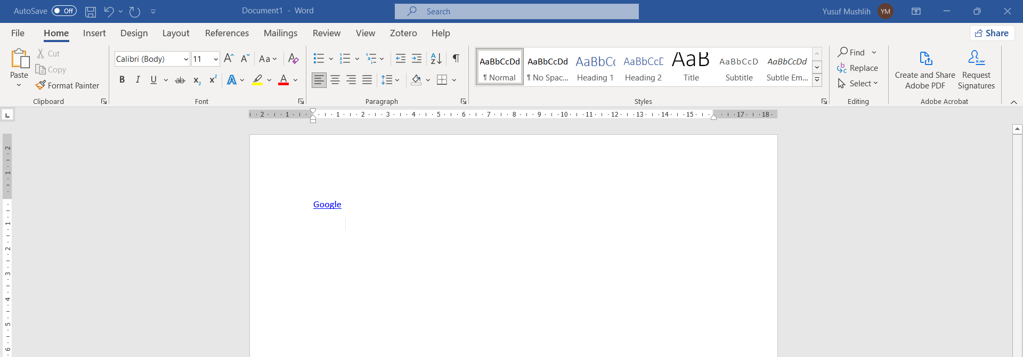Toggle underline formatting

pyautogui.click(x=154, y=80)
